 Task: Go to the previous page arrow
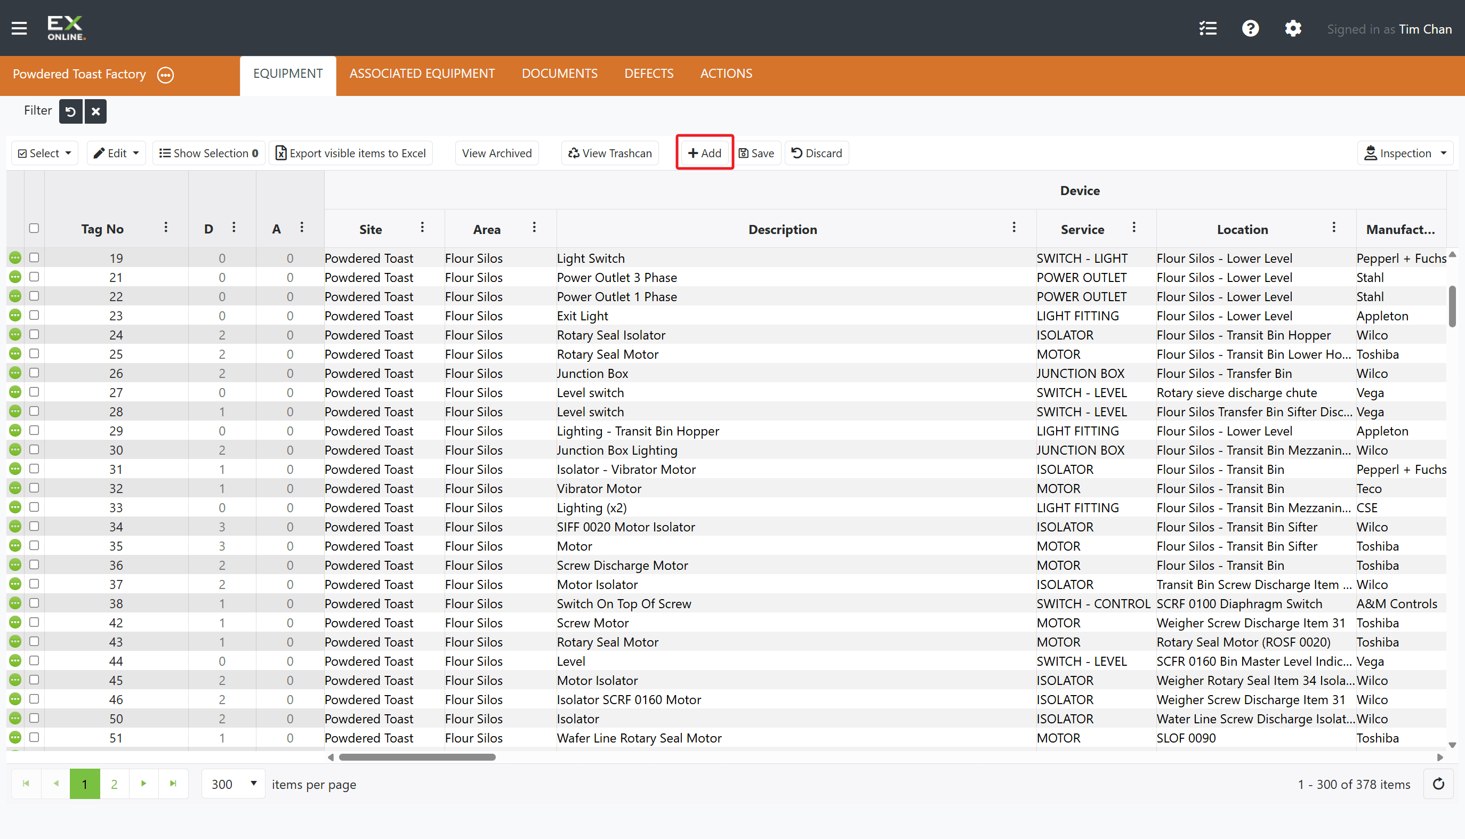coord(56,784)
